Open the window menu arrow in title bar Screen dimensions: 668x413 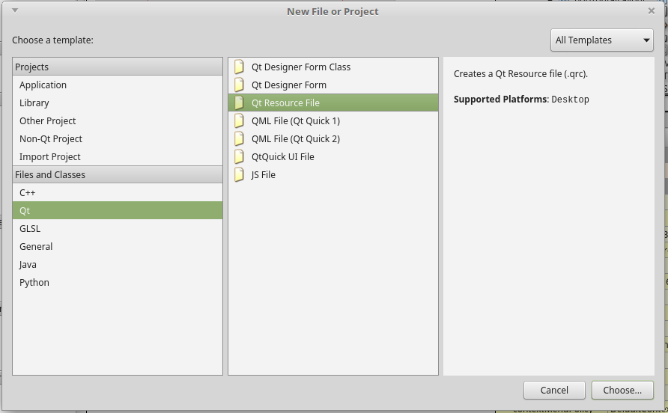[15, 10]
